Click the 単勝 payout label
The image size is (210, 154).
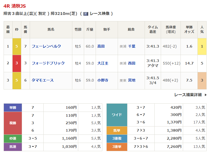(x=13, y=107)
